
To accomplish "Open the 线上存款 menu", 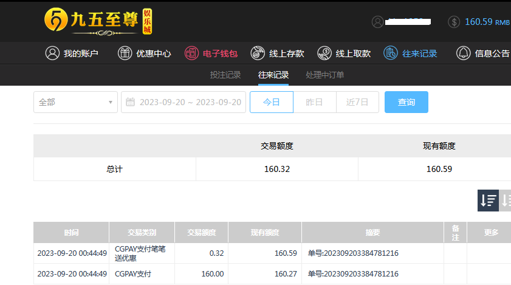I will (277, 53).
